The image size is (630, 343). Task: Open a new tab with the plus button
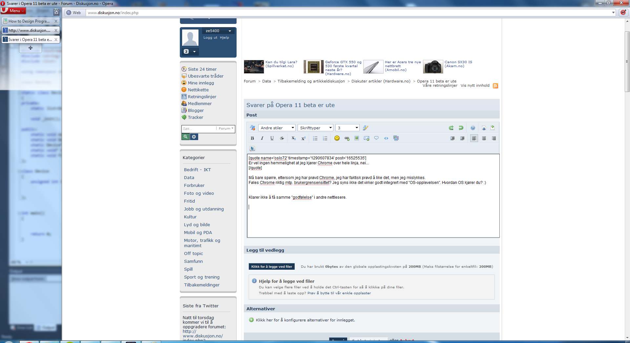[31, 48]
